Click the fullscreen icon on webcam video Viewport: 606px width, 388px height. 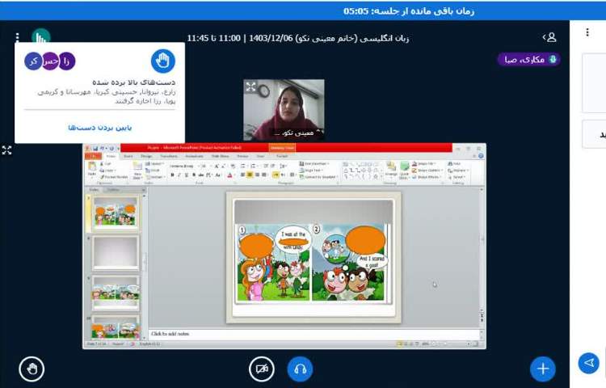251,86
